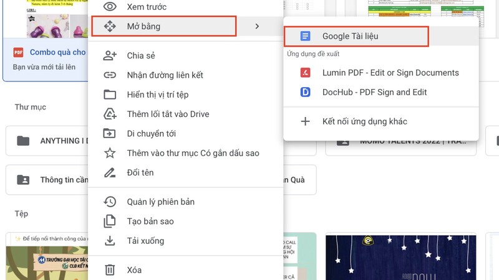Click the folder card ending in Quà
This screenshot has width=499, height=280.
(300, 180)
